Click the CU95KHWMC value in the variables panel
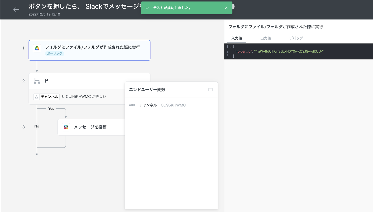The width and height of the screenshot is (373, 212). 173,105
